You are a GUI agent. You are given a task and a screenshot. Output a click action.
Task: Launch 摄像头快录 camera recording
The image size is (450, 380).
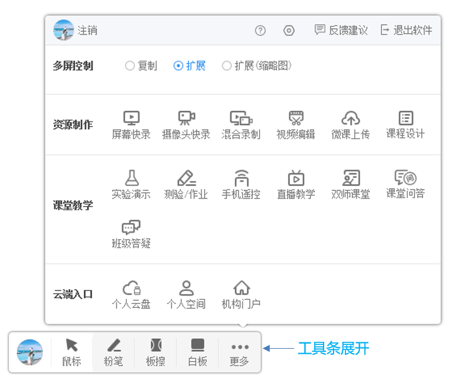click(186, 124)
